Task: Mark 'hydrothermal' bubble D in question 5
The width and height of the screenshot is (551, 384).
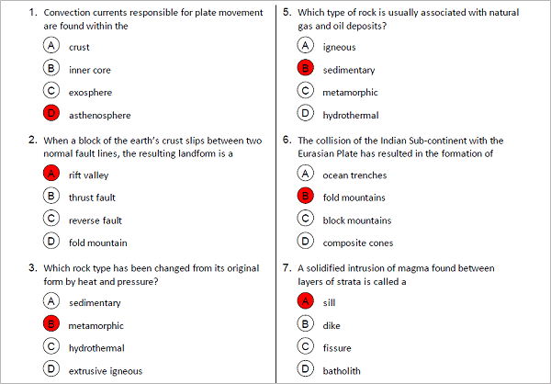Action: [306, 115]
